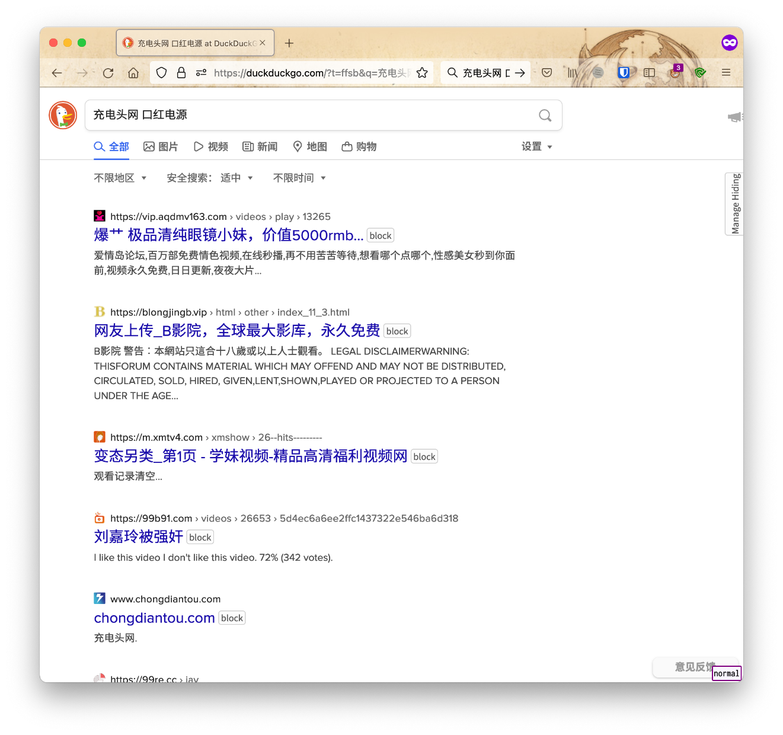Open the Firefox hamburger menu
The image size is (783, 735).
point(726,72)
